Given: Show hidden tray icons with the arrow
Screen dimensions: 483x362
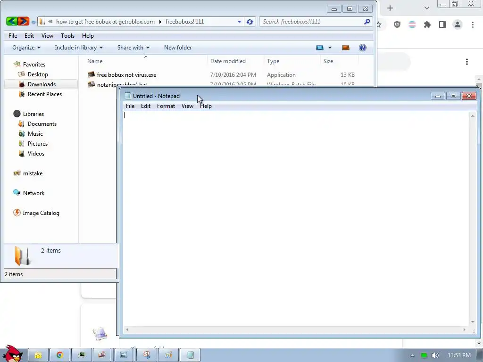Looking at the screenshot, I should (x=412, y=355).
